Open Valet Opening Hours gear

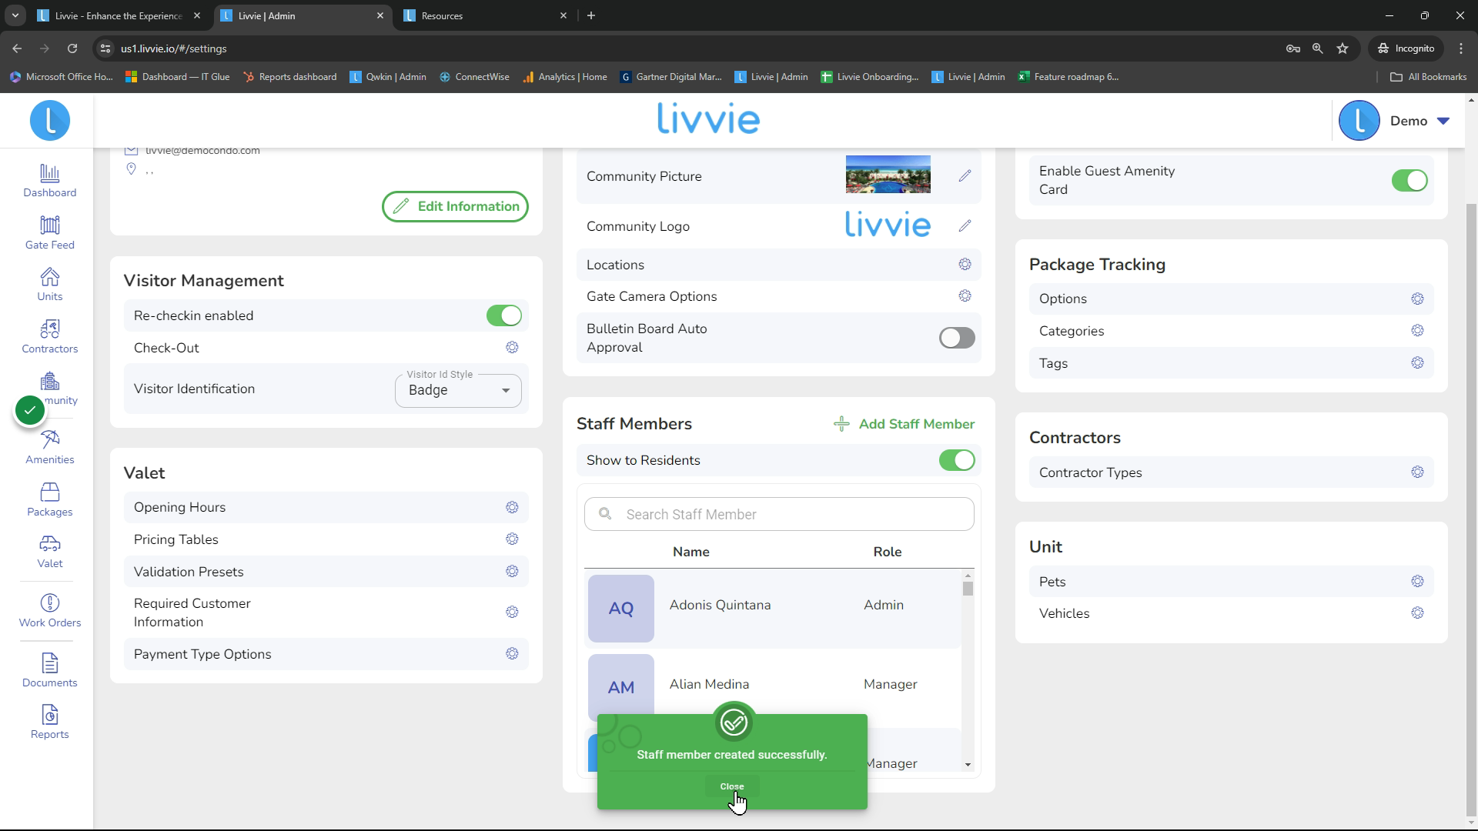(x=512, y=507)
